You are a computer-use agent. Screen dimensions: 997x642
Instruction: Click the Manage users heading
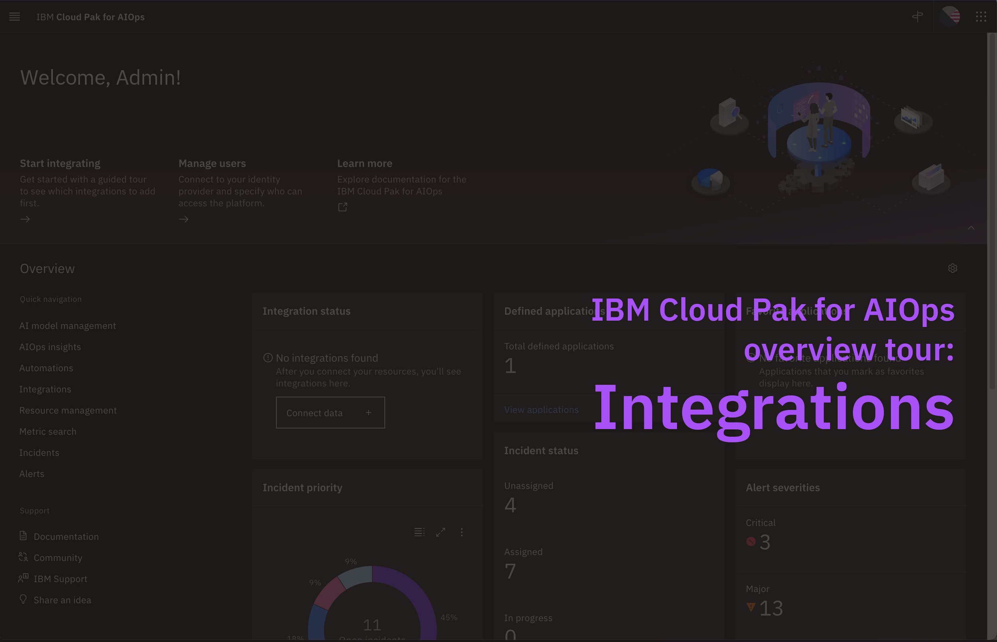212,163
